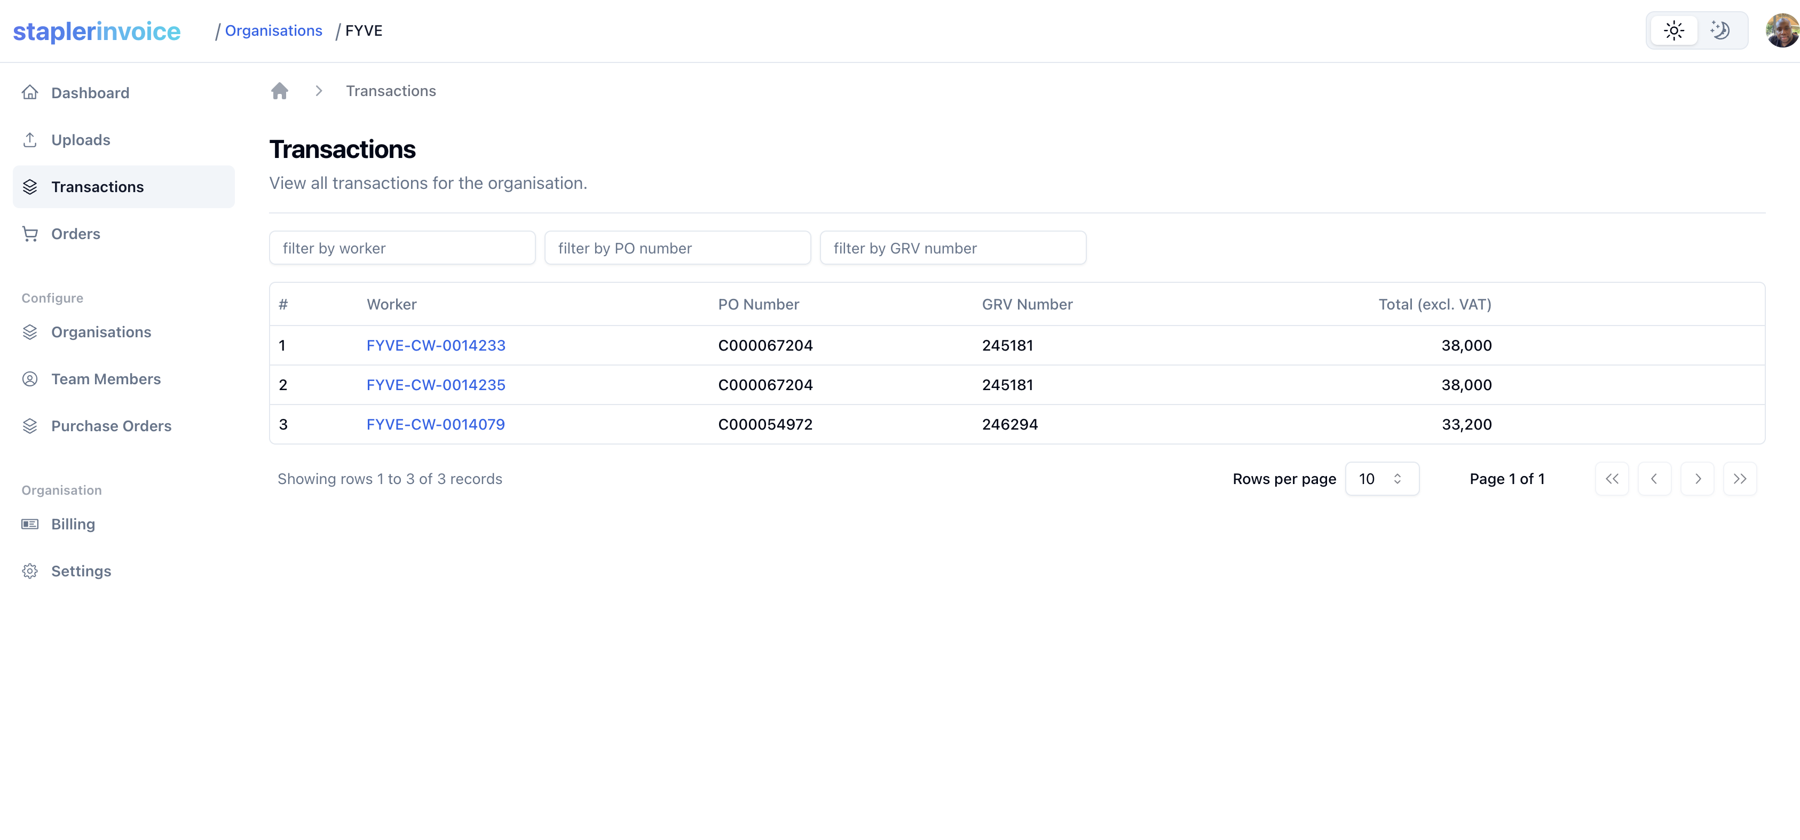Navigate to last page using arrows
This screenshot has height=840, width=1800.
[1740, 479]
